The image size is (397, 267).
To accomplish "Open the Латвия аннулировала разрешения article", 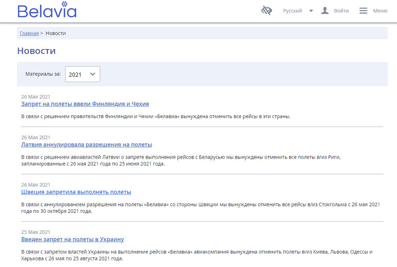I will pos(87,145).
